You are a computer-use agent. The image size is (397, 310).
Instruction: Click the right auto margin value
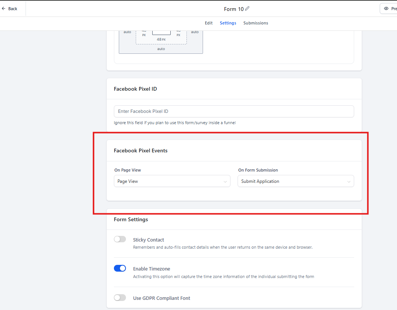tap(195, 32)
